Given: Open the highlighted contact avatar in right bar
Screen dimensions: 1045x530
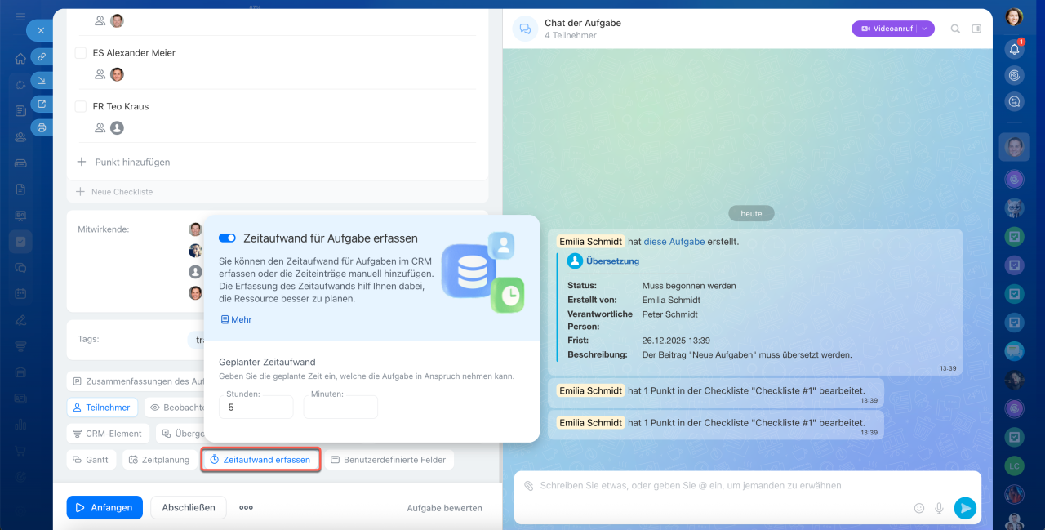Looking at the screenshot, I should click(x=1015, y=147).
